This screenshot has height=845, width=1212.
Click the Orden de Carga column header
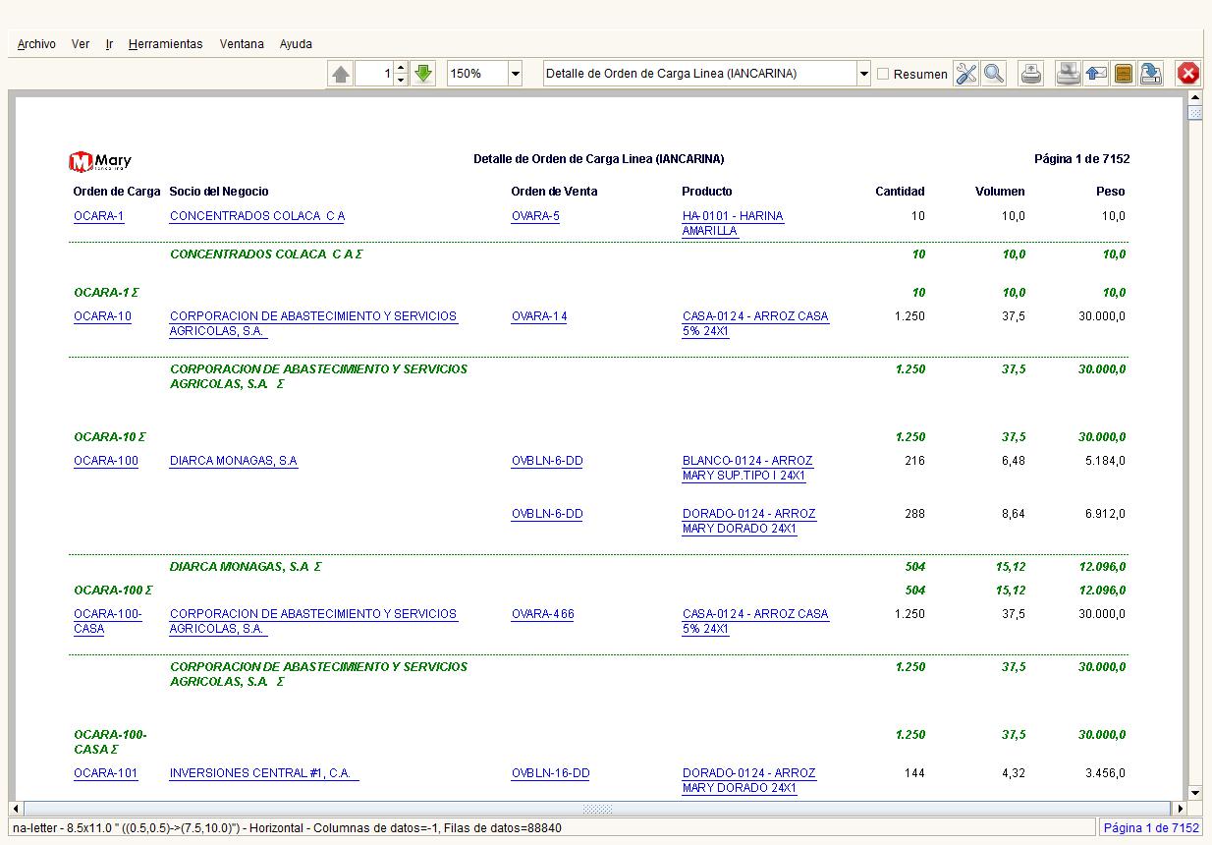tap(117, 192)
